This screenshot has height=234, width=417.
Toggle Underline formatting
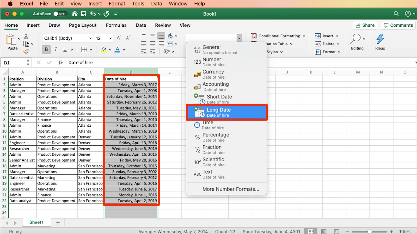tap(65, 49)
